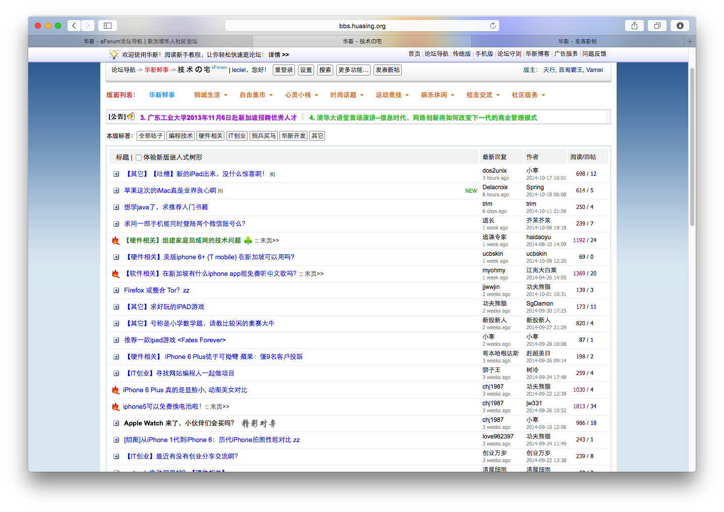Reload the page with refresh icon
The width and height of the screenshot is (724, 512).
tap(493, 26)
